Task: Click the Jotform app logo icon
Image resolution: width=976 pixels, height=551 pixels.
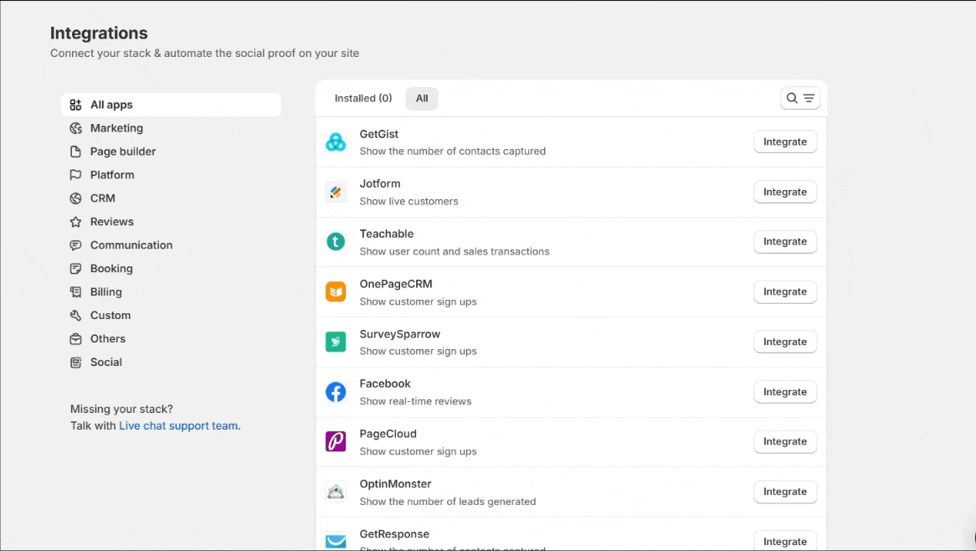Action: coord(336,193)
